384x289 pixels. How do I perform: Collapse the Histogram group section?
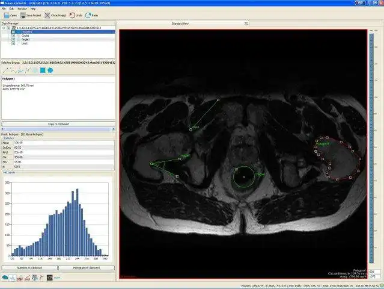(x=9, y=172)
